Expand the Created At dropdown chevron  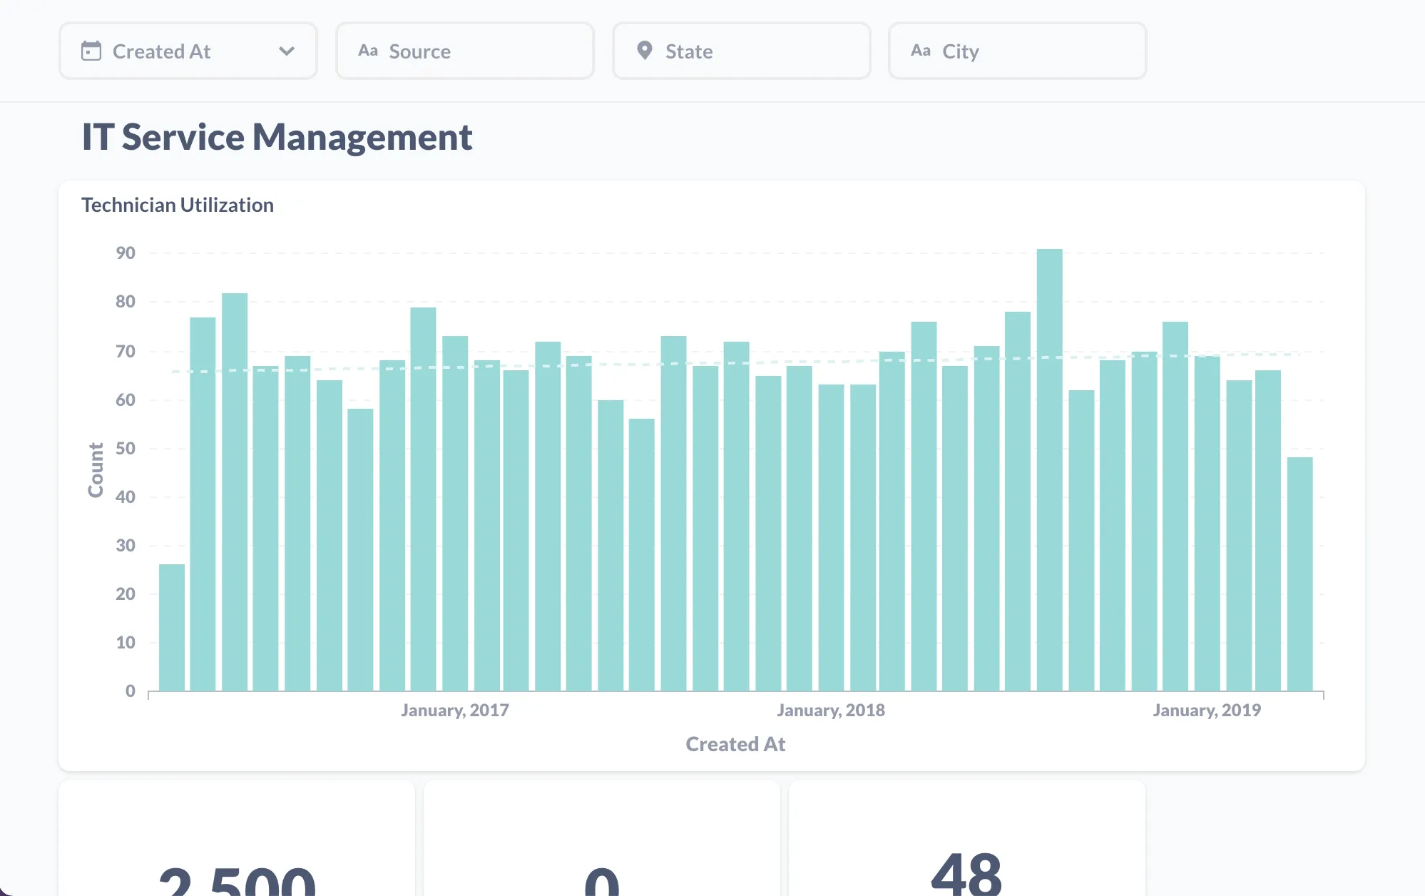pyautogui.click(x=287, y=51)
